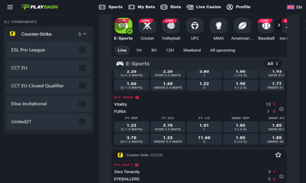Check the Elisa Invitational checkbox

82,104
